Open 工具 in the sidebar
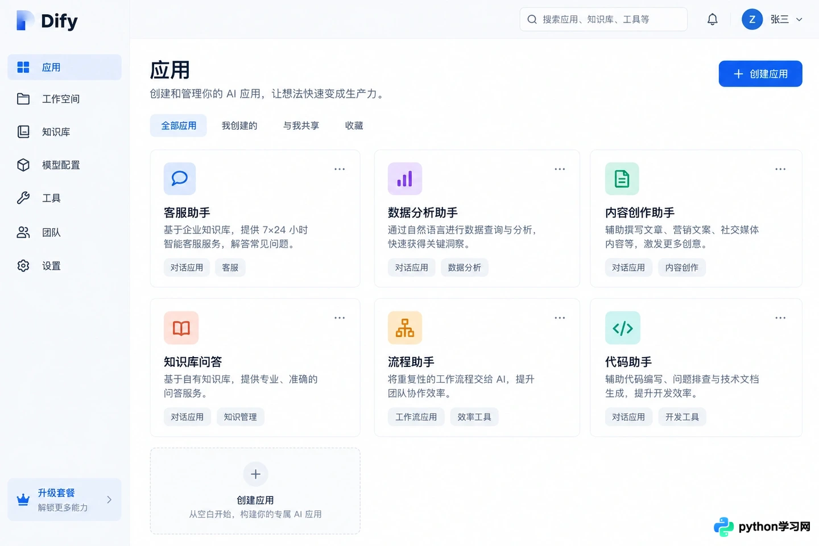 coord(64,198)
